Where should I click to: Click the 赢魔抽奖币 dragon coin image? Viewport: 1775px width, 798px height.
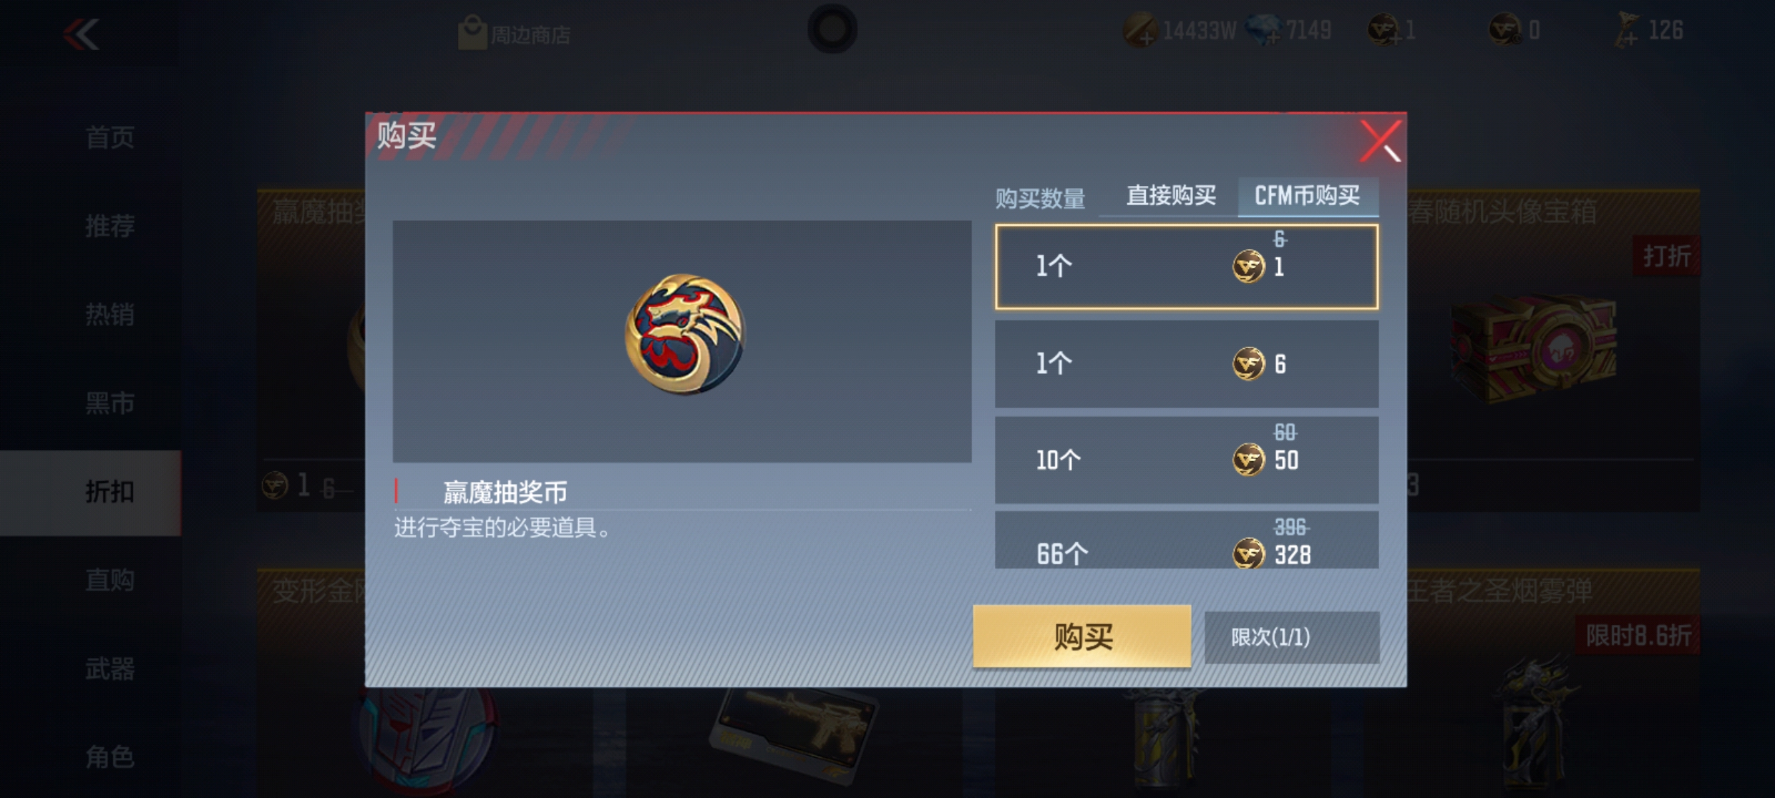(x=685, y=333)
